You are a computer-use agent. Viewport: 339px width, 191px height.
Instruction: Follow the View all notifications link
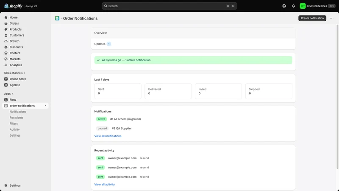click(108, 136)
